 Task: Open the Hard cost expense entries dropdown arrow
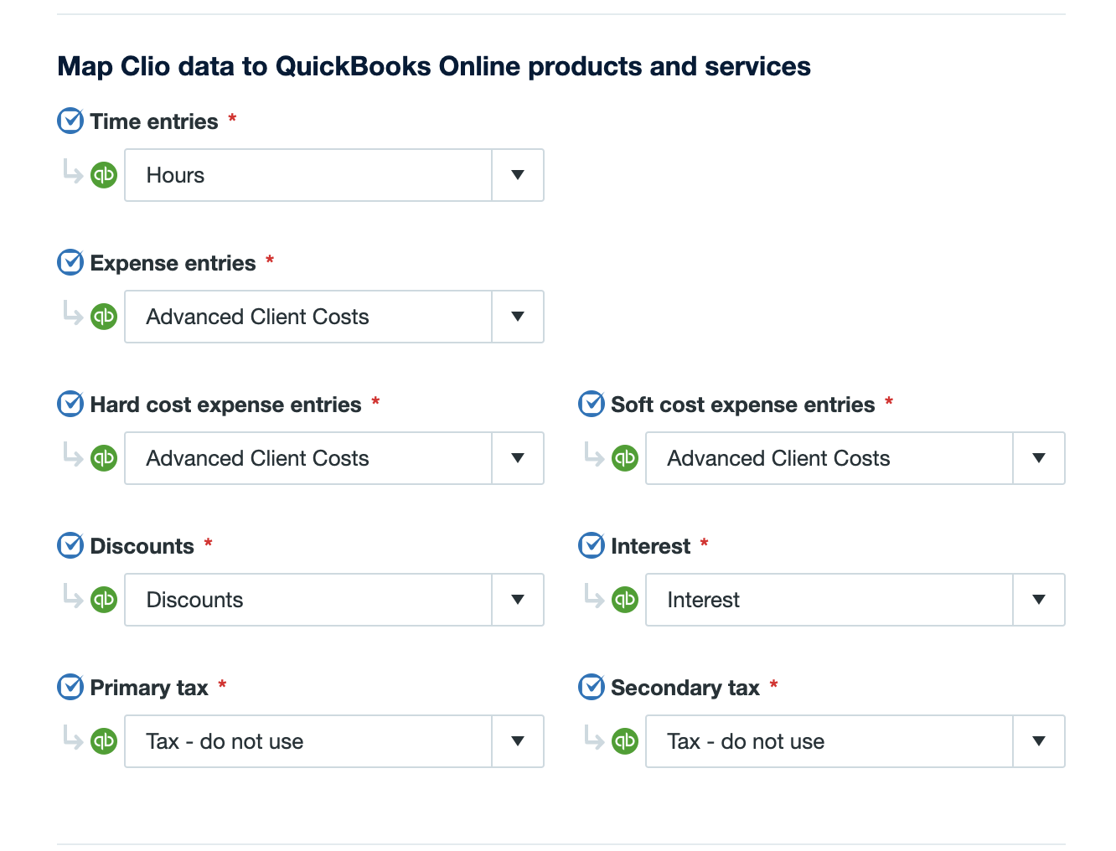[518, 458]
